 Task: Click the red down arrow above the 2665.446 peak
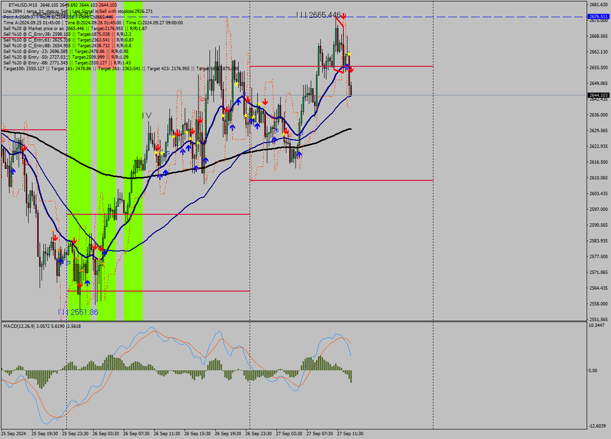point(343,16)
